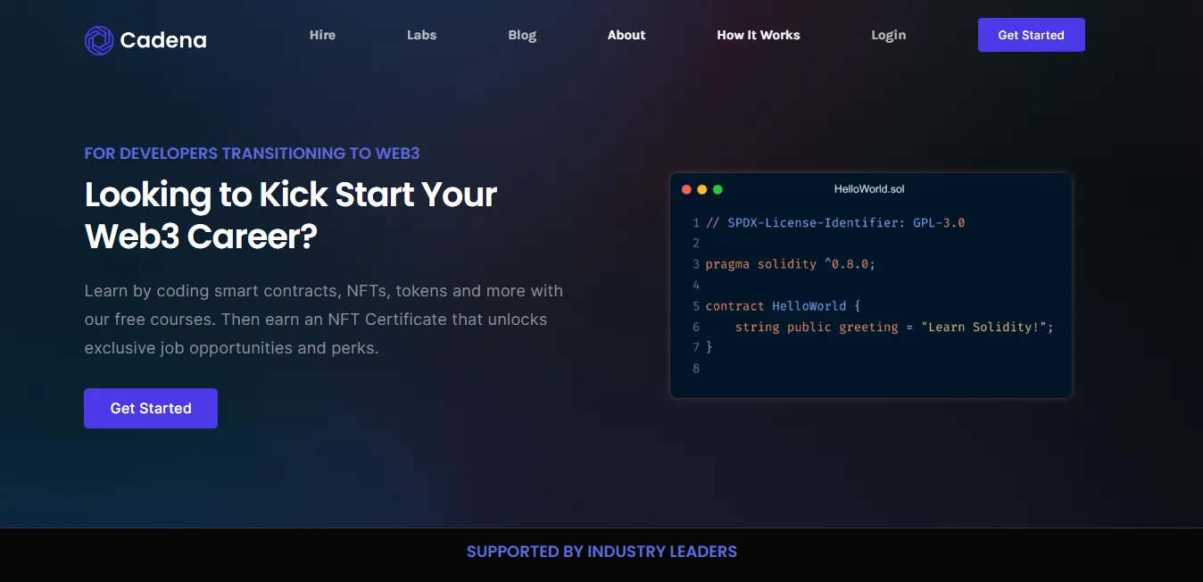Click the yellow dot in code window
1203x582 pixels.
702,189
